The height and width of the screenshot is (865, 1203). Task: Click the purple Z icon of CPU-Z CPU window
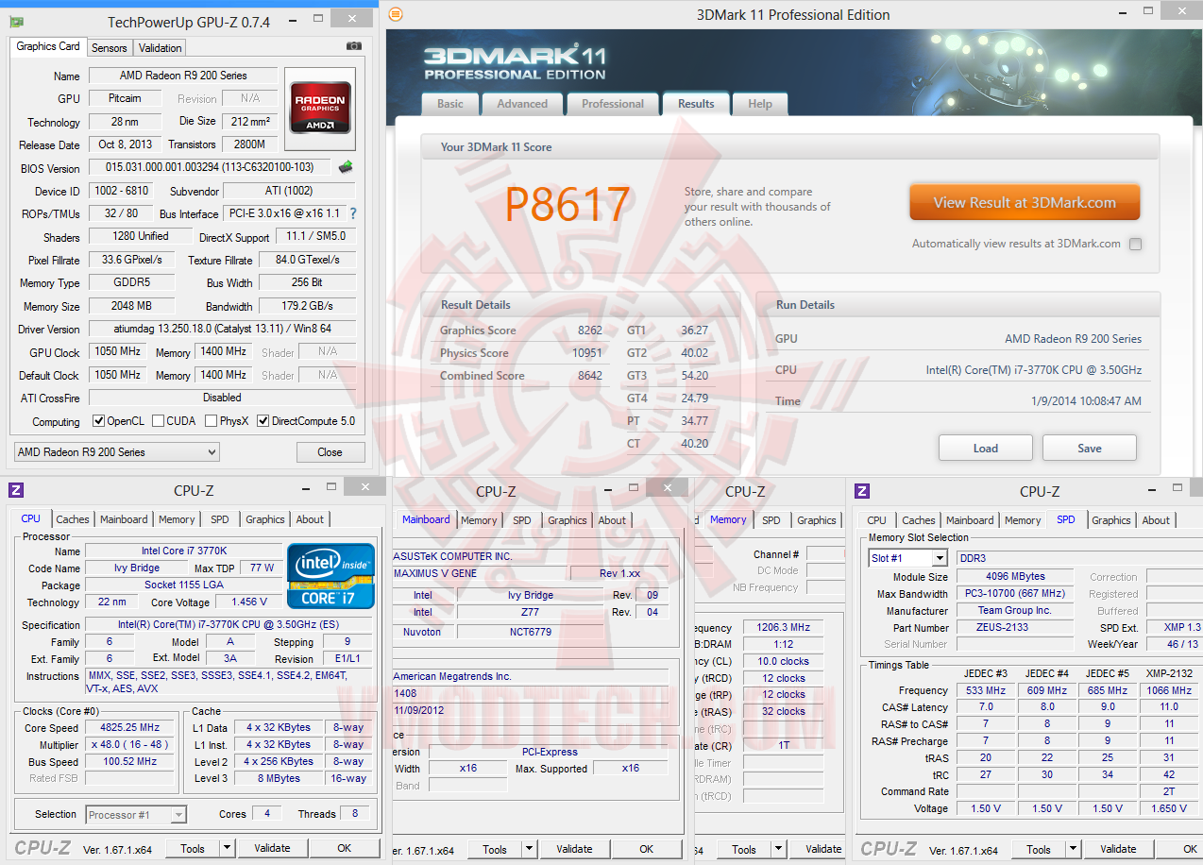coord(16,490)
